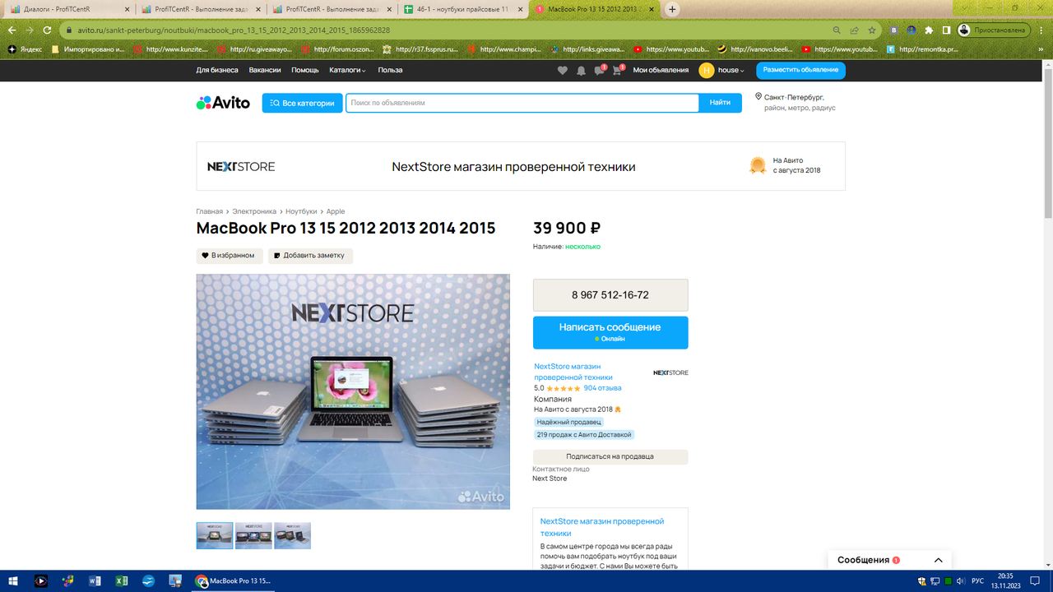Click район, метро, радиус location text
1053x592 pixels.
[x=800, y=108]
